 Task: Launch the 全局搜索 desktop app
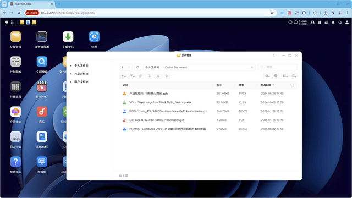pos(42,62)
